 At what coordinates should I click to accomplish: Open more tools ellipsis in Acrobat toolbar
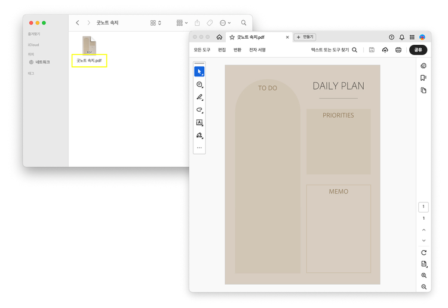pos(200,148)
